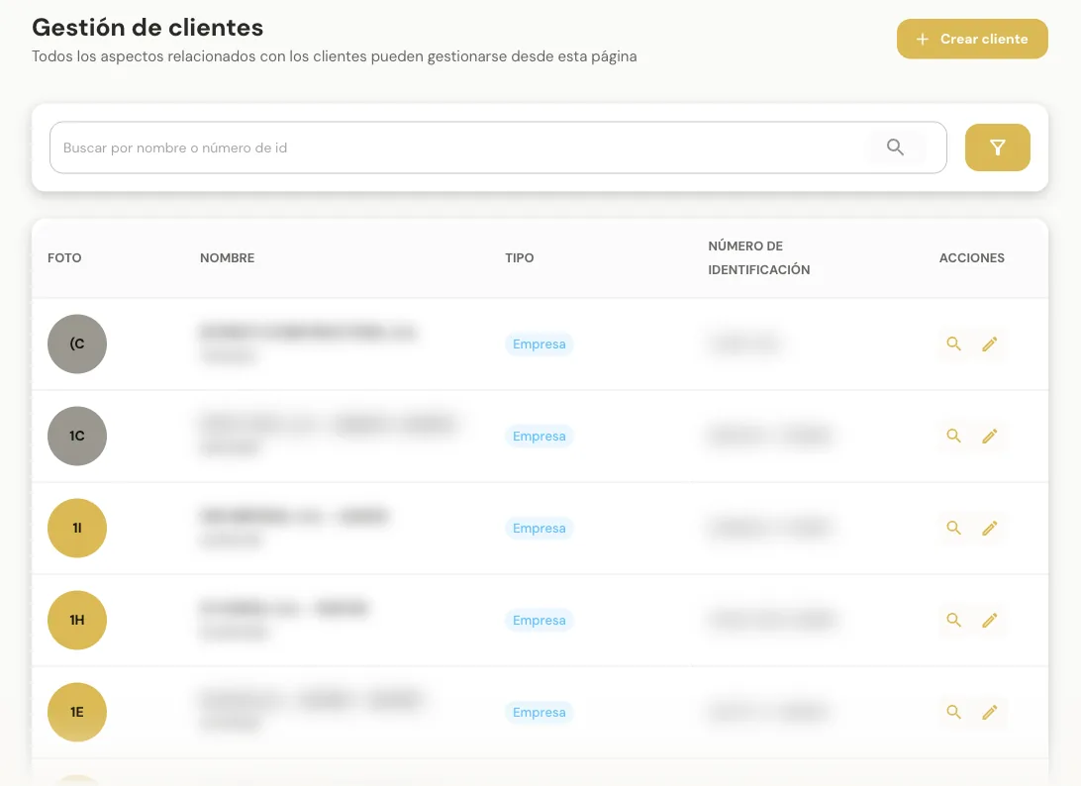Click Empresa badge in the 1E row

[540, 712]
